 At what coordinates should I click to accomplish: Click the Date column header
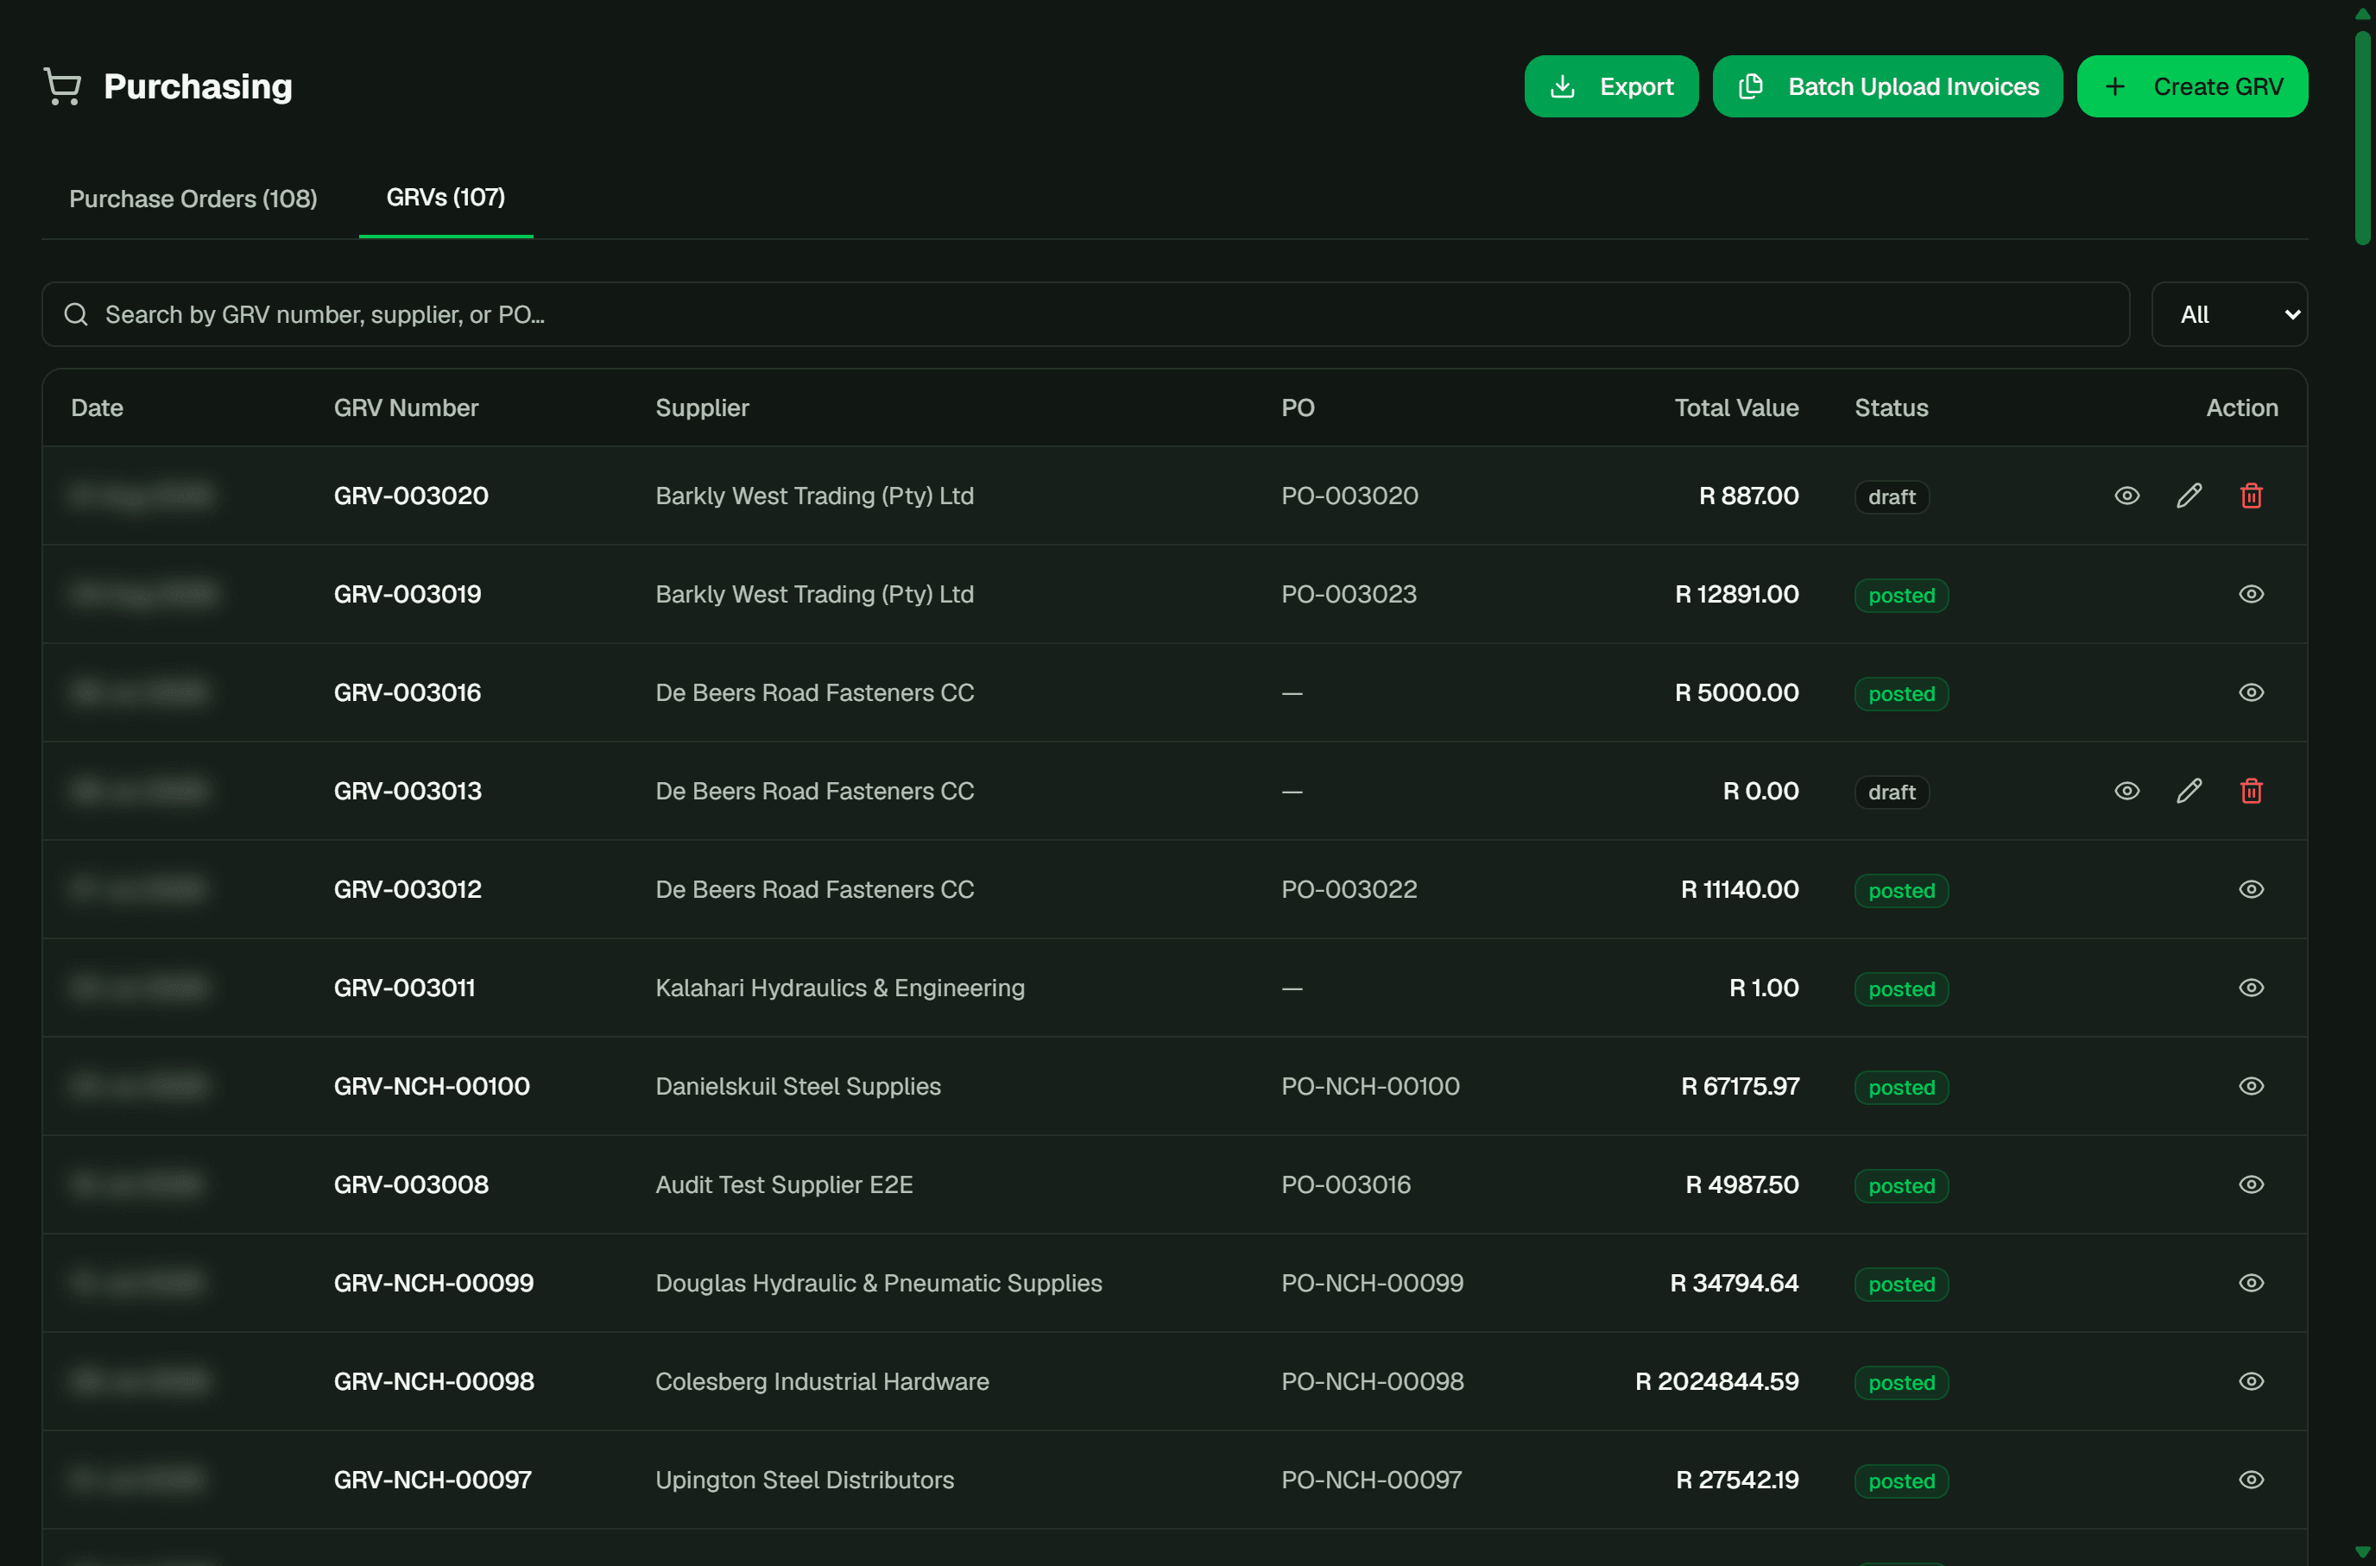[x=97, y=407]
